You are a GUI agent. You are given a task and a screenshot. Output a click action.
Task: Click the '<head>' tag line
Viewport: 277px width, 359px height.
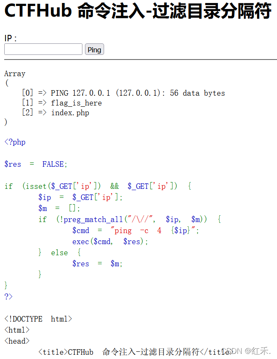17,341
